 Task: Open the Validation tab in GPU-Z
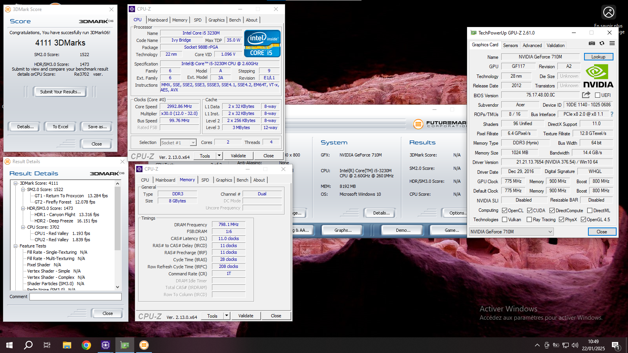click(556, 45)
